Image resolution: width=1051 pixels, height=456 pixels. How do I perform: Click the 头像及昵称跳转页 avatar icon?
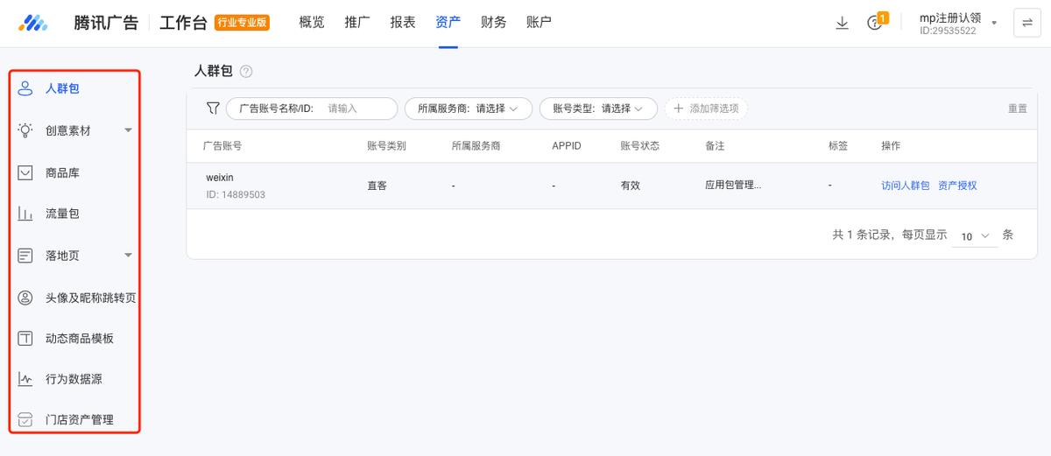[25, 298]
